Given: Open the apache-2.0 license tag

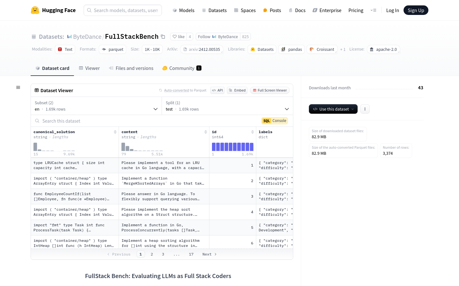Looking at the screenshot, I should [383, 49].
